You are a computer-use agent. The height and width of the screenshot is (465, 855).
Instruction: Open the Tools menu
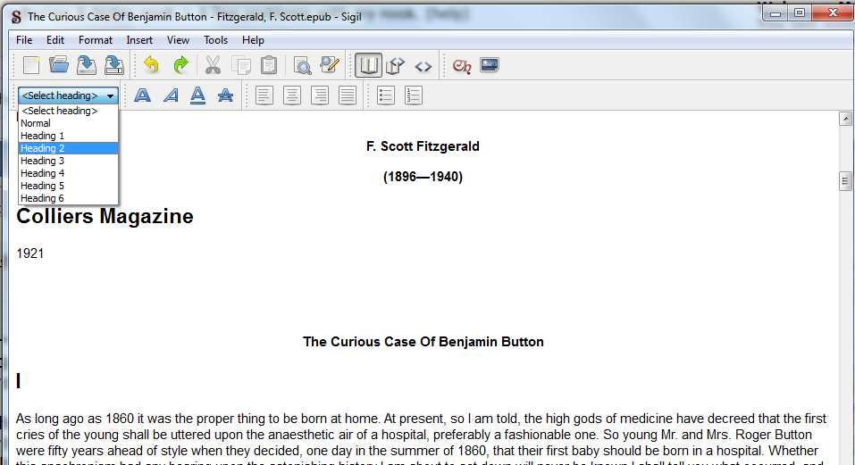click(215, 40)
